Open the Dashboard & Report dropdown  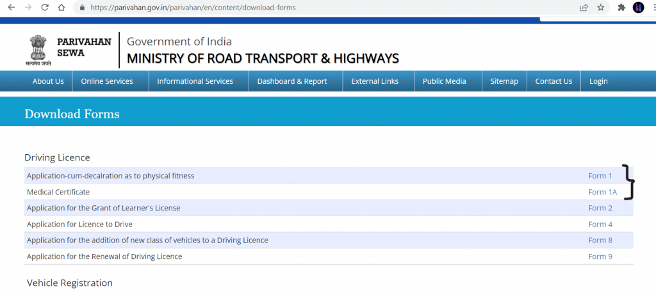(295, 81)
